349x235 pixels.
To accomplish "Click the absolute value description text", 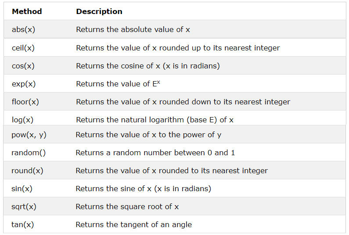I will tap(133, 30).
